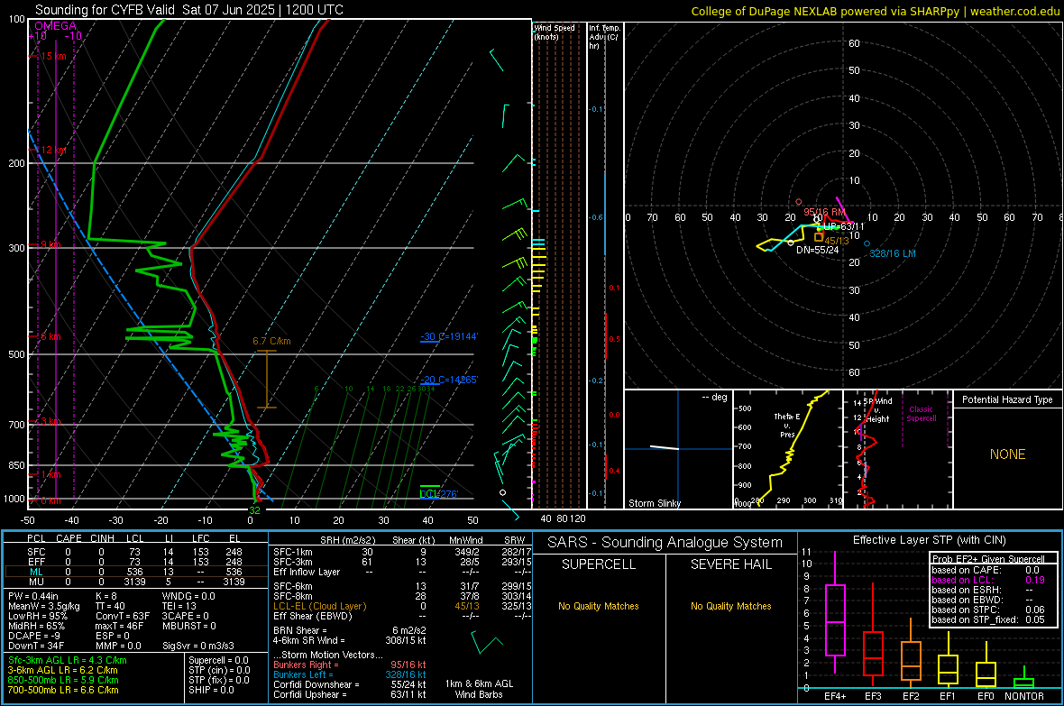
Task: Click the 'DCAPE = -9' value
Action: tap(34, 636)
